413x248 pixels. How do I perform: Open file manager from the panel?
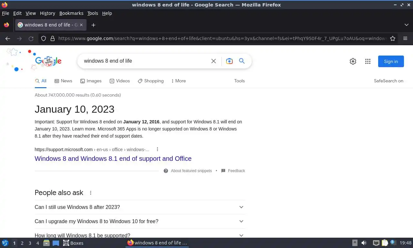click(46, 243)
